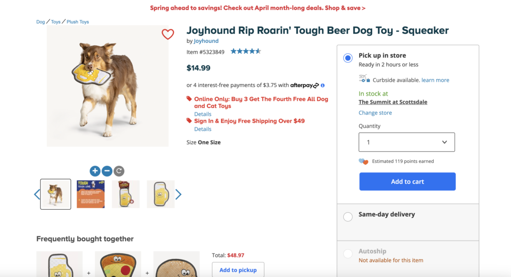Expand Details under Buy 3 offer

(203, 114)
